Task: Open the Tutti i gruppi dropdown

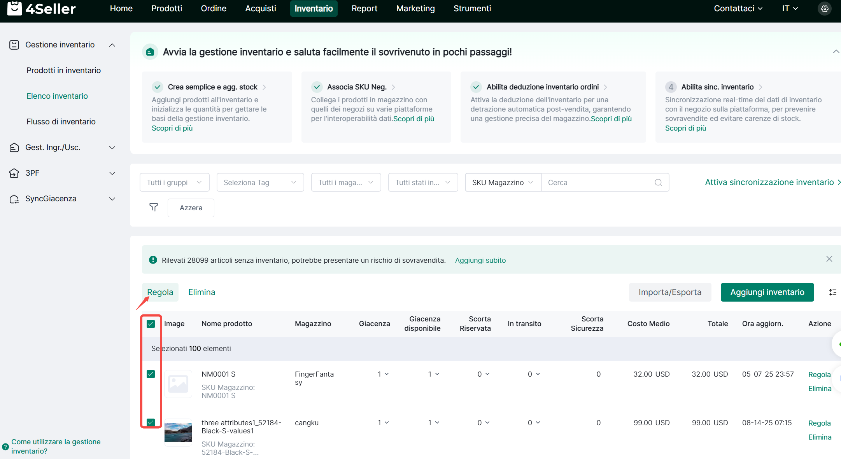Action: (174, 183)
